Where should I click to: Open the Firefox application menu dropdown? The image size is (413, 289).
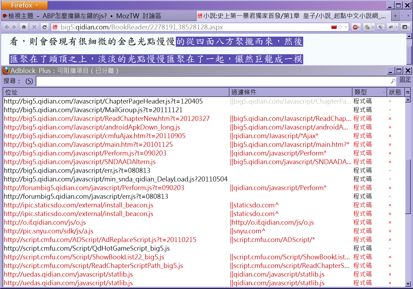tap(24, 5)
